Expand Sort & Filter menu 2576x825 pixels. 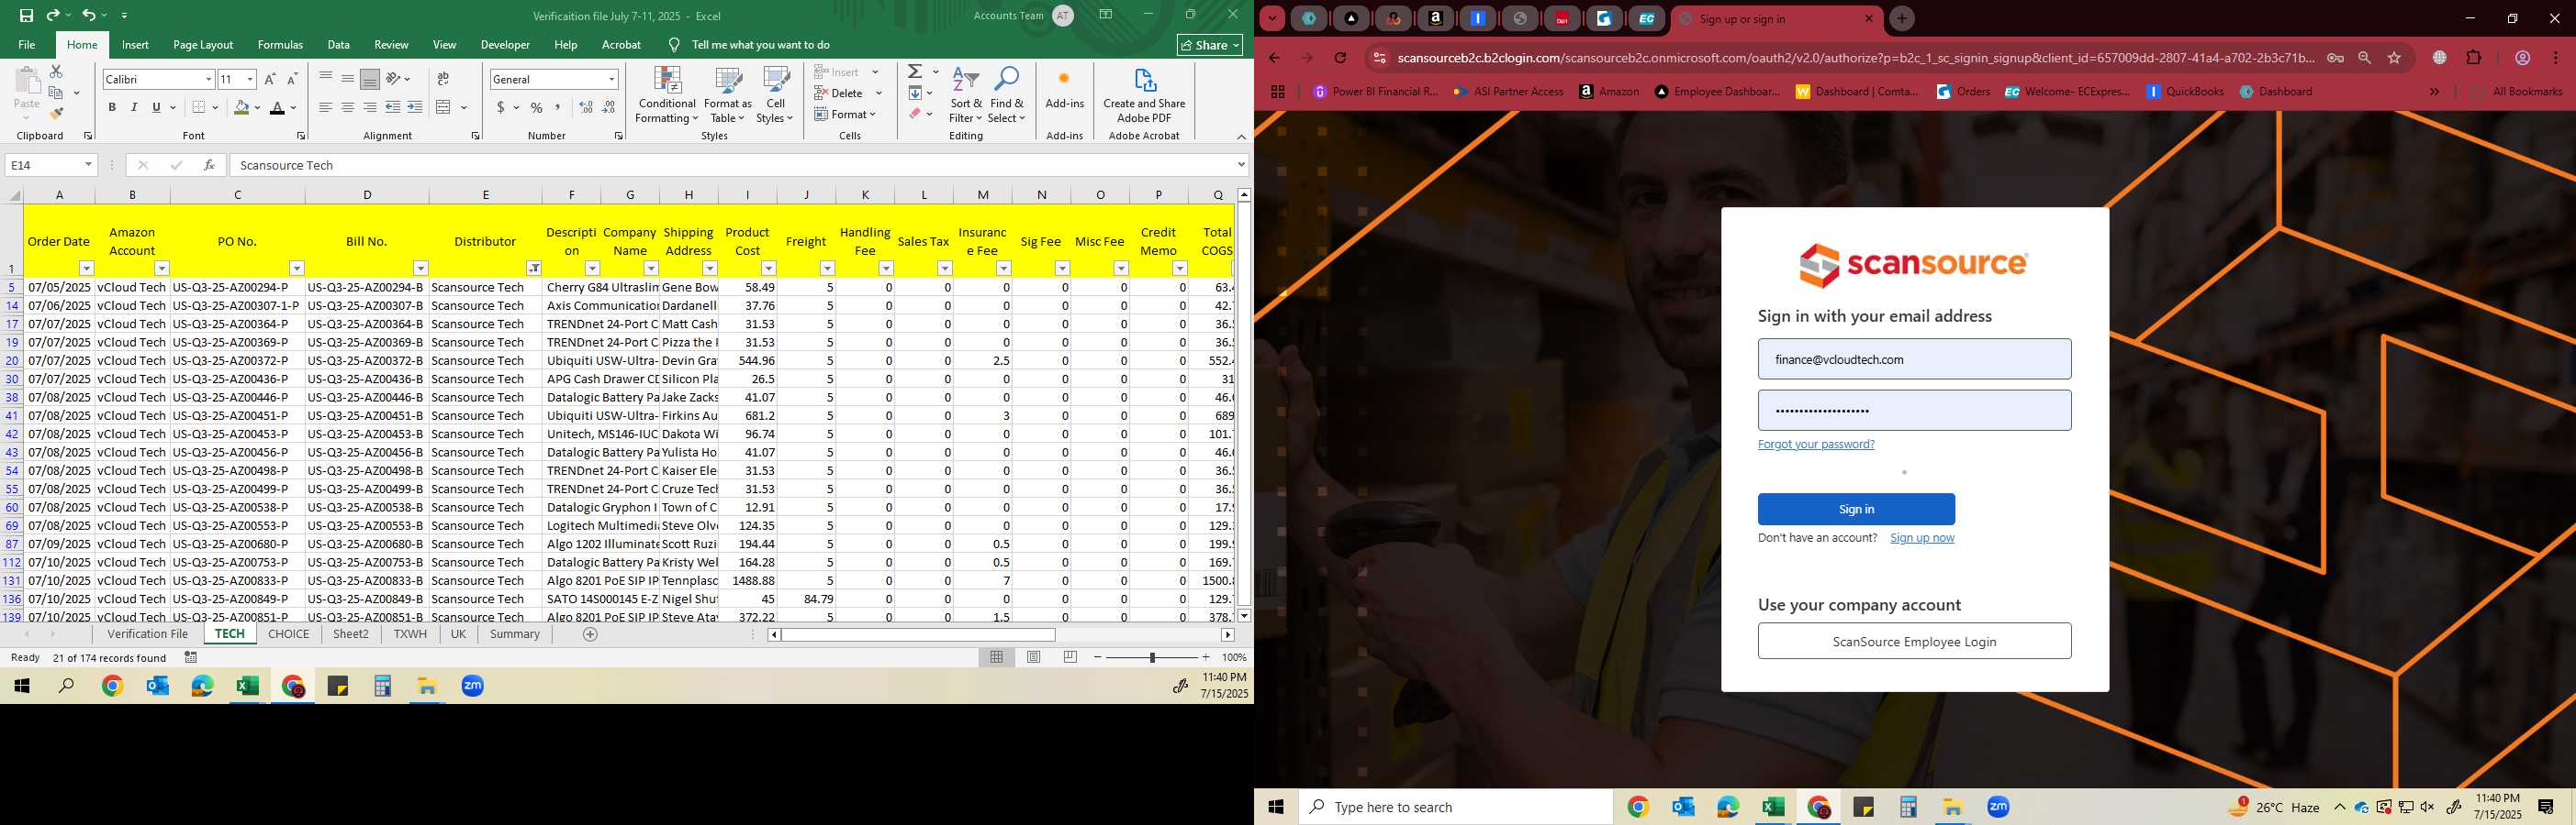pyautogui.click(x=965, y=96)
